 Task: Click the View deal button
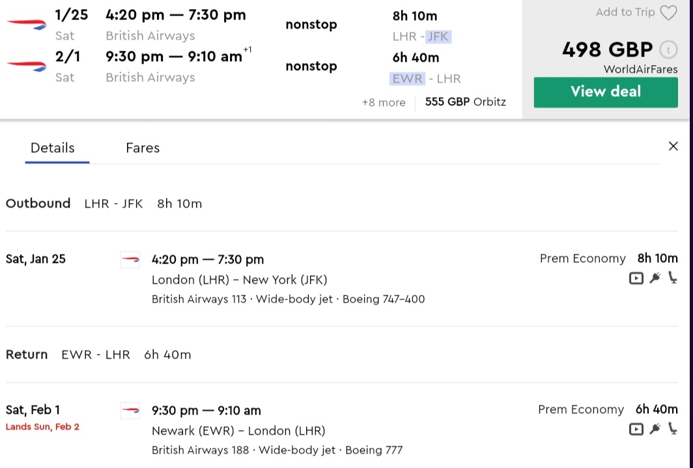point(605,91)
